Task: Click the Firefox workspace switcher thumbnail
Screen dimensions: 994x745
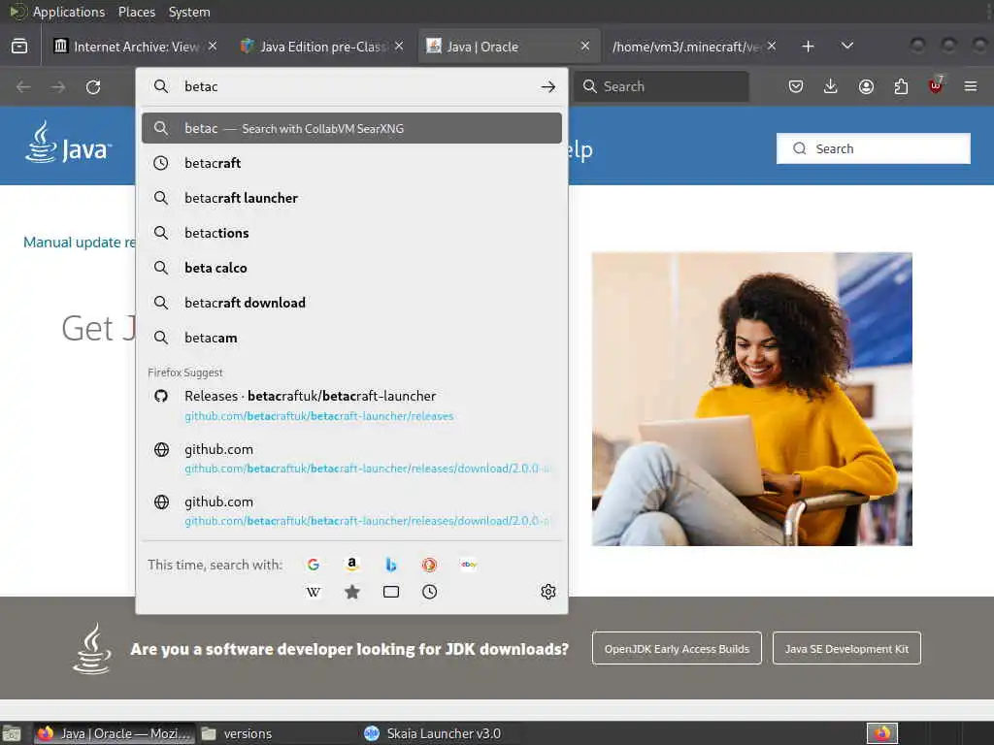Action: (x=882, y=733)
